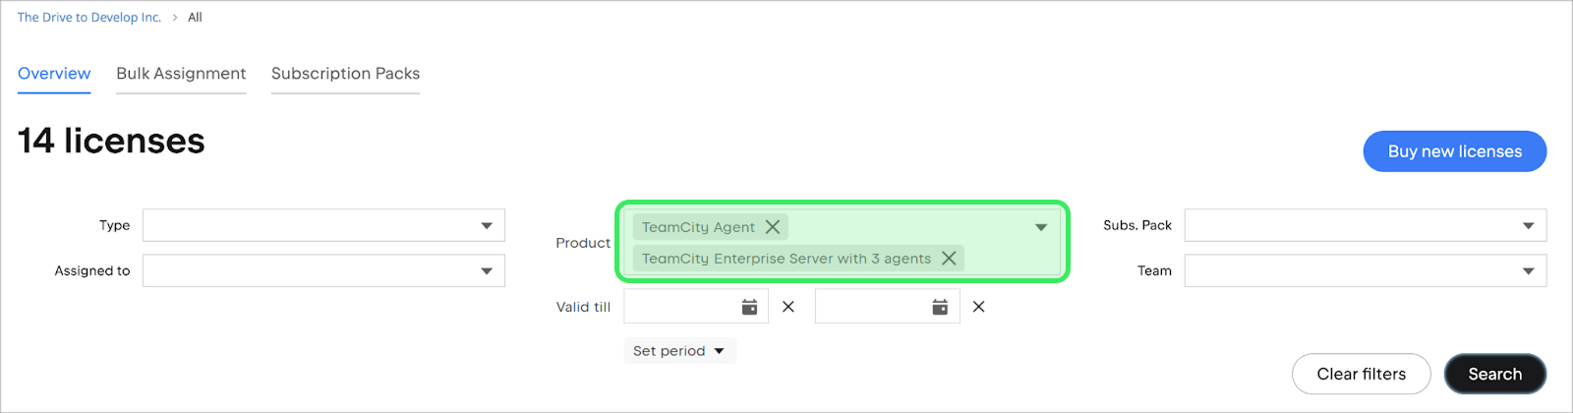The image size is (1573, 413).
Task: Open the Subscription Packs tab
Action: click(345, 74)
